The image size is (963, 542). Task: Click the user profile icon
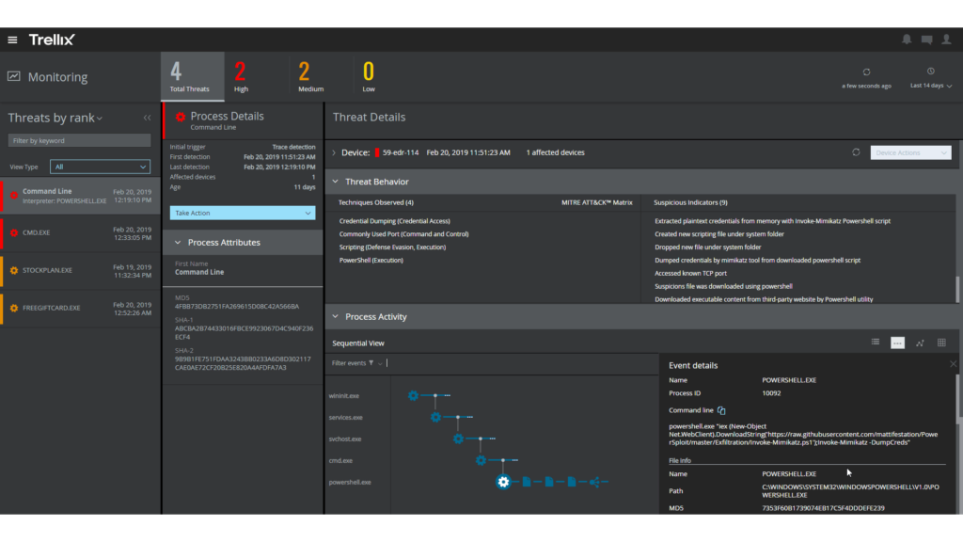947,40
